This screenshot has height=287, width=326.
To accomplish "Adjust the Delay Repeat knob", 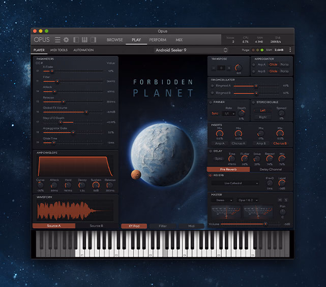I will coord(270,159).
